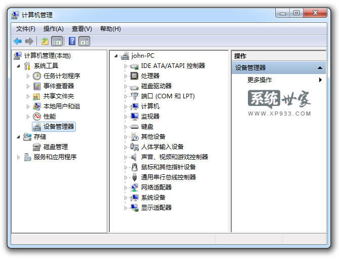339x260 pixels.
Task: Click the Back arrow toolbar icon
Action: pos(18,41)
